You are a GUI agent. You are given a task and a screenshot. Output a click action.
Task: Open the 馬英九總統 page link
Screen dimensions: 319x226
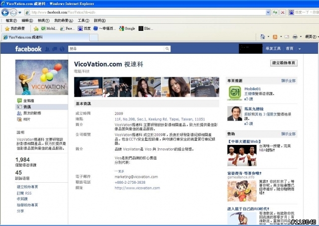(x=254, y=109)
